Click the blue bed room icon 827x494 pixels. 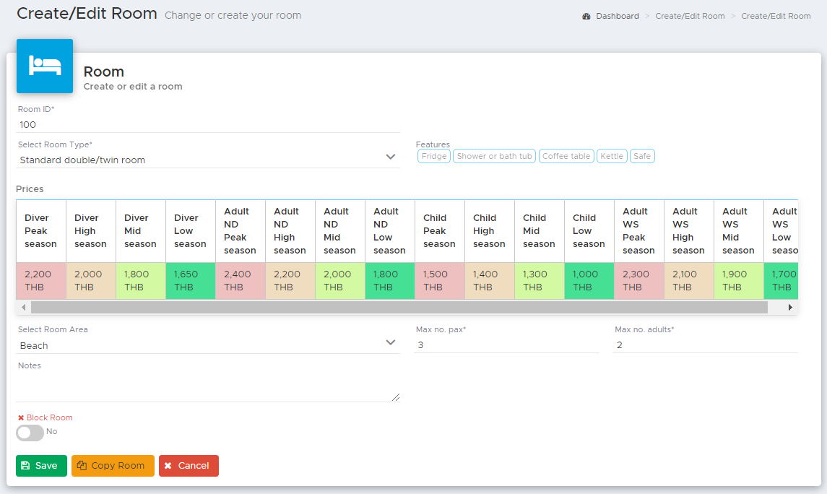[x=45, y=66]
